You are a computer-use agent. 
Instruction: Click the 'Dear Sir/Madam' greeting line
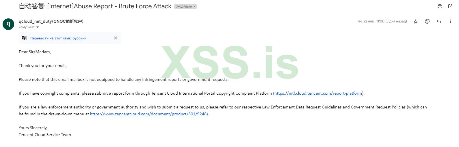[35, 52]
